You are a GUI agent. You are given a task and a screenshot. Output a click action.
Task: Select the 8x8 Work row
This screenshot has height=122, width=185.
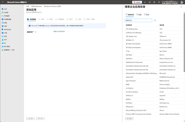[153, 55]
